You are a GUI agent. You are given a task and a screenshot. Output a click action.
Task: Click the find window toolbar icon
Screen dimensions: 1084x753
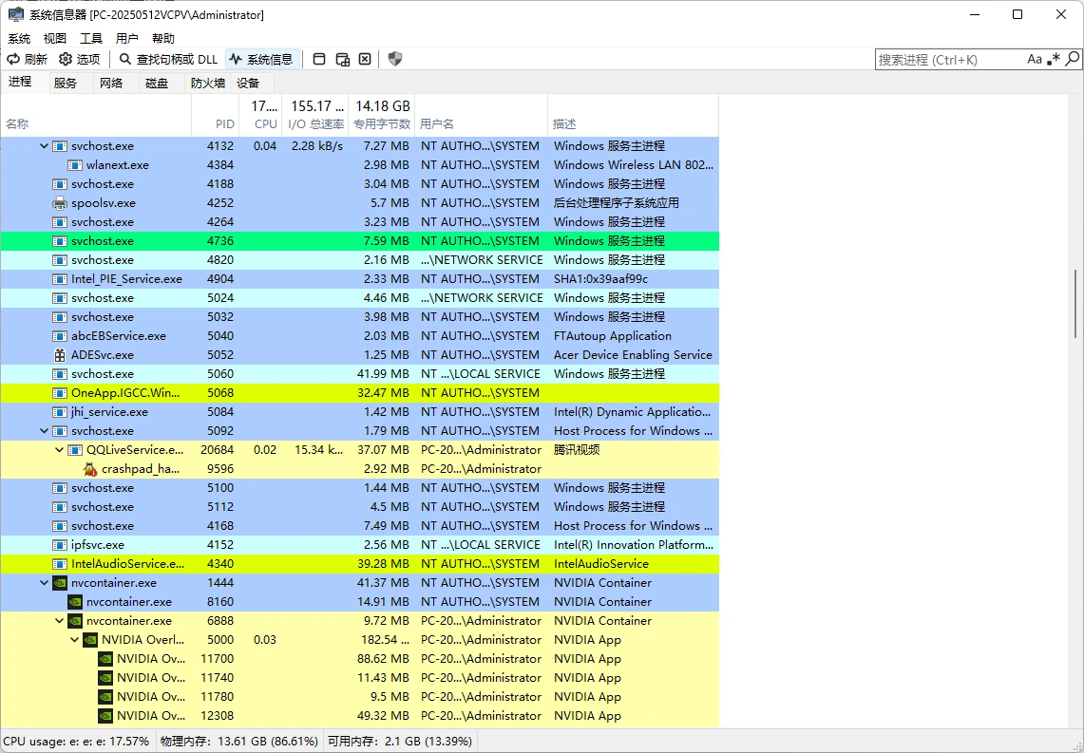coord(319,60)
